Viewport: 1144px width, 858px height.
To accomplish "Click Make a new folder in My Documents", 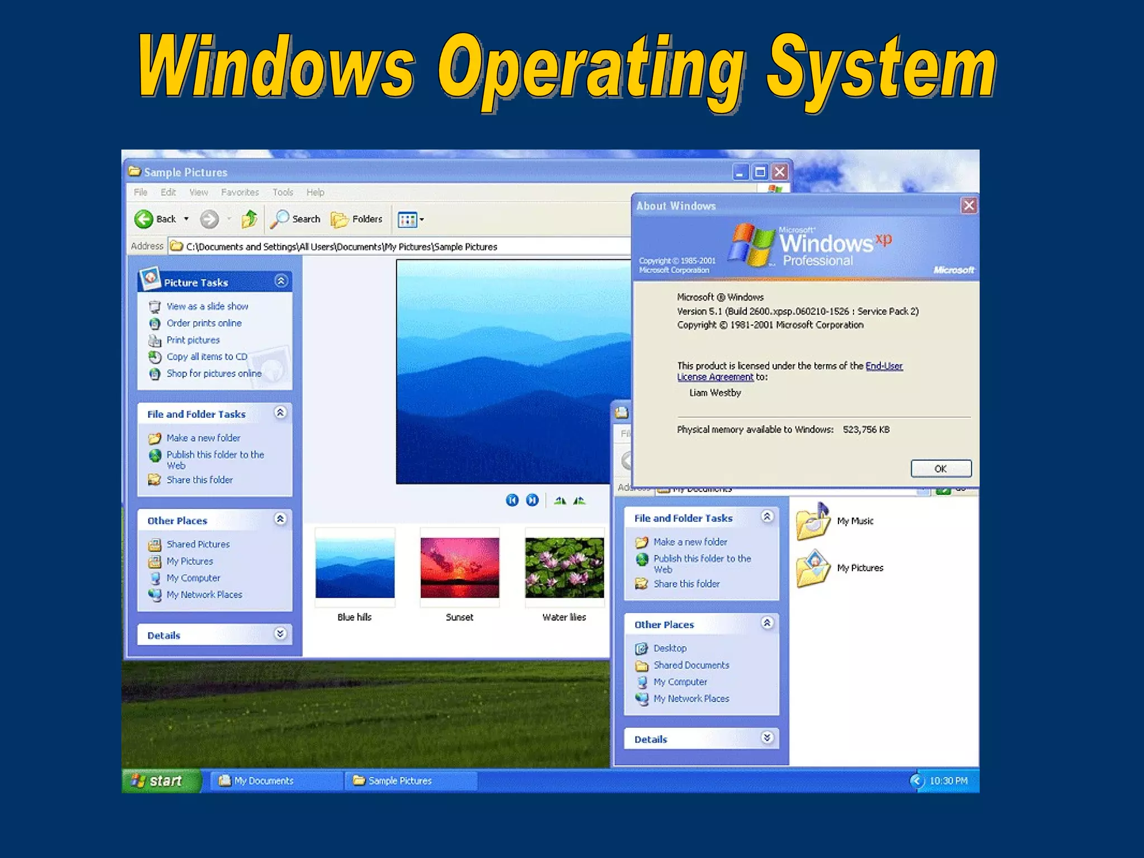I will (690, 542).
